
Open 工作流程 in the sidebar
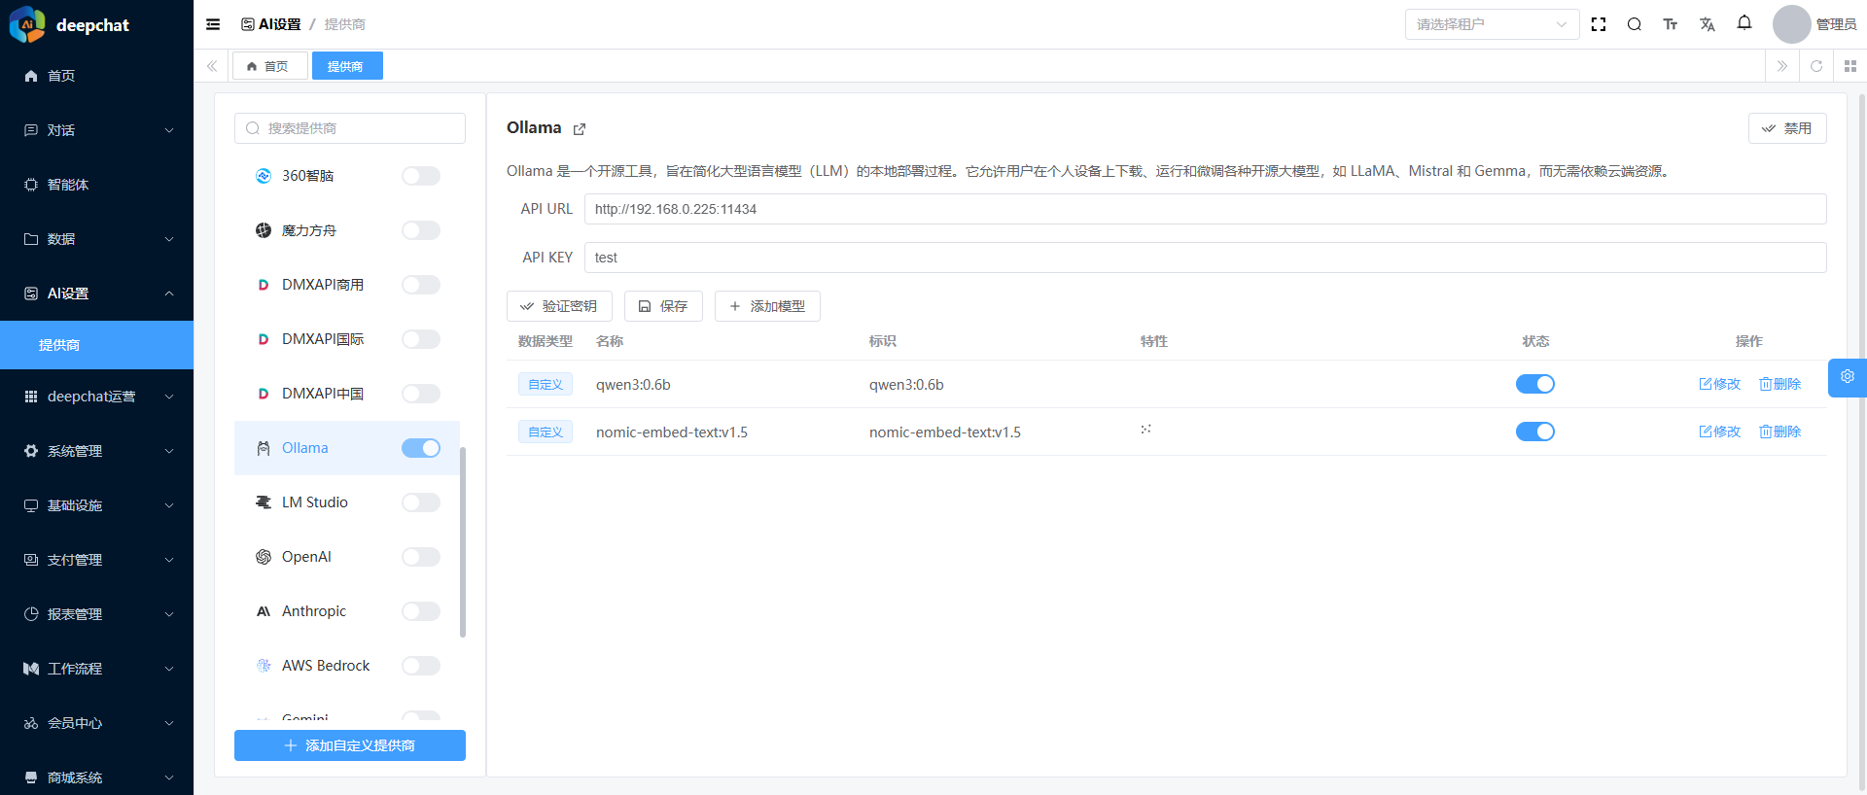(x=97, y=669)
